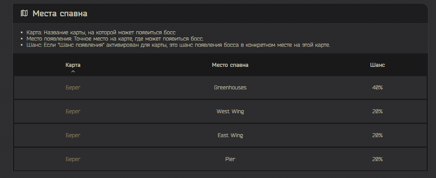This screenshot has width=436, height=178.
Task: Select the West Wing spawn location cell
Action: 230,112
